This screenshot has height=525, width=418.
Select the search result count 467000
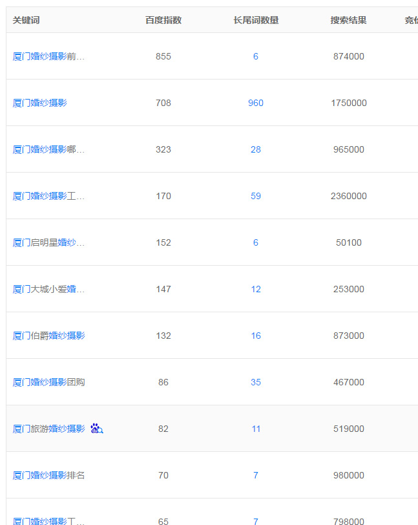(x=349, y=382)
